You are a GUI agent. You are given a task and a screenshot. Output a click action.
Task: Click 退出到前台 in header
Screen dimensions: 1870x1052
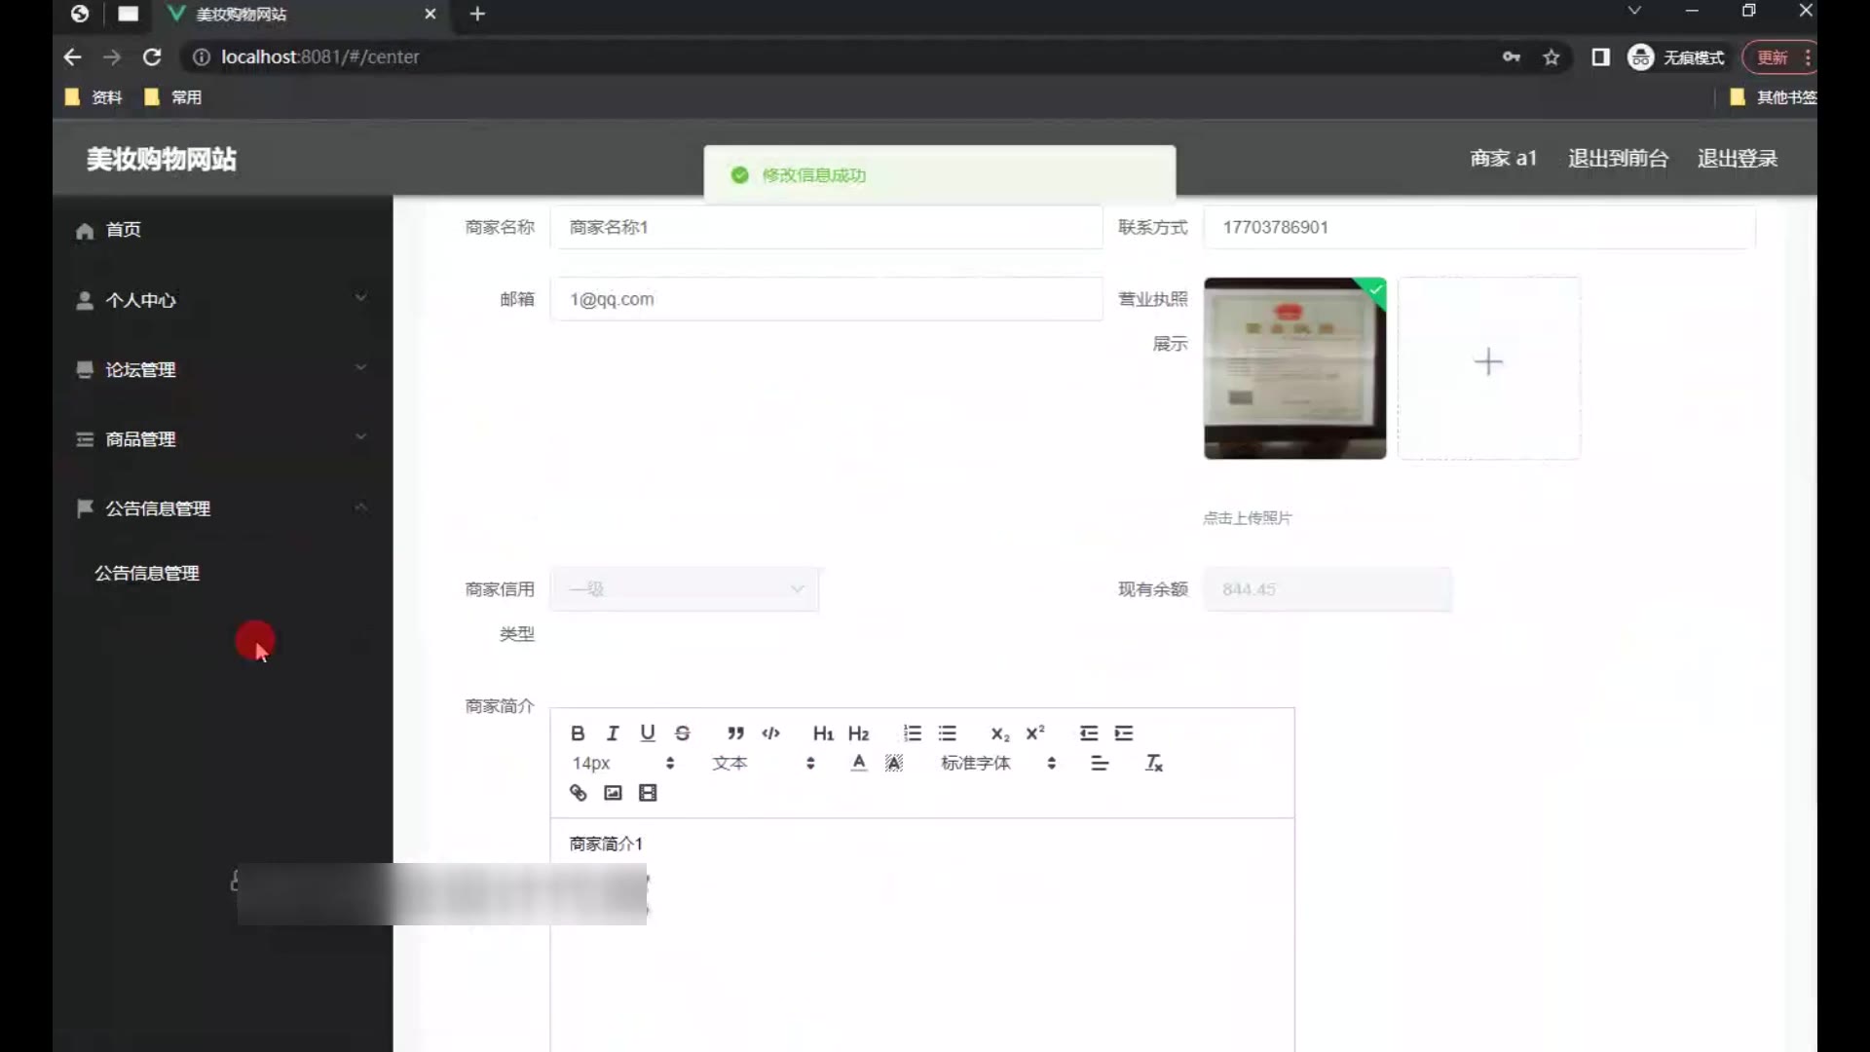click(x=1618, y=159)
